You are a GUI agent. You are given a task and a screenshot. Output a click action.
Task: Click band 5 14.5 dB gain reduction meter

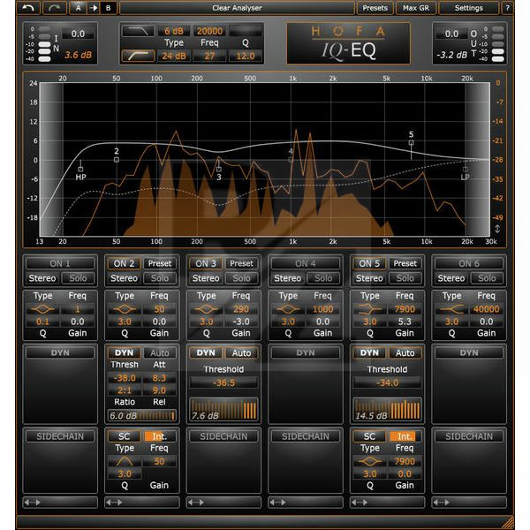[x=388, y=410]
